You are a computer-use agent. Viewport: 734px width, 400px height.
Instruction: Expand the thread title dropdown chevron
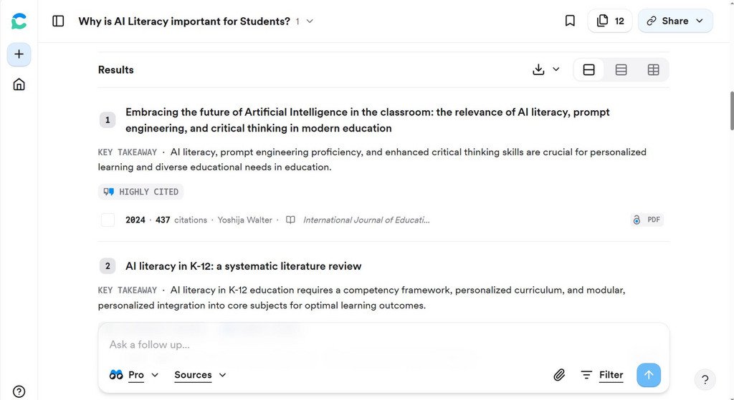coord(310,21)
